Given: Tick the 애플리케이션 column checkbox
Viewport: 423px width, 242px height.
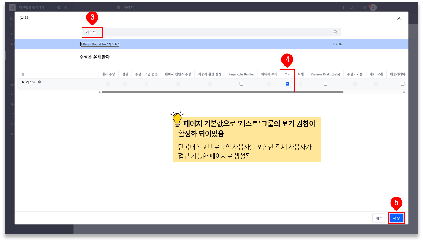Looking at the screenshot, I should tap(402, 84).
